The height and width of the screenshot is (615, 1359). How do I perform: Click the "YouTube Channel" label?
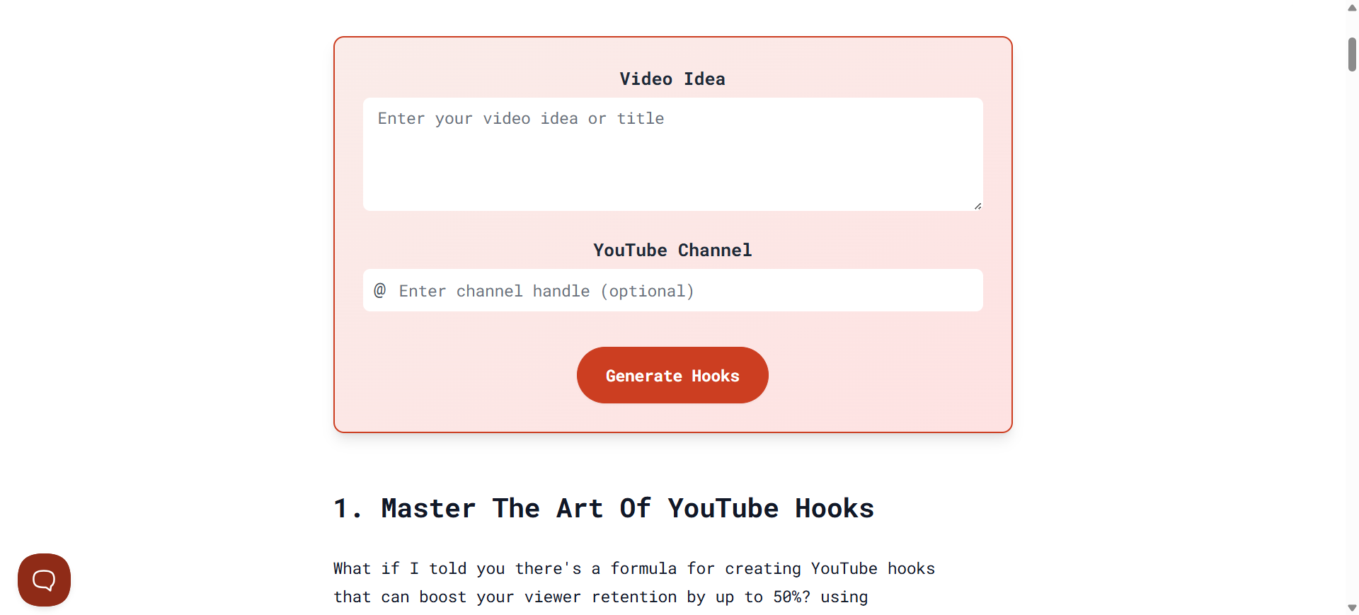[x=672, y=250]
